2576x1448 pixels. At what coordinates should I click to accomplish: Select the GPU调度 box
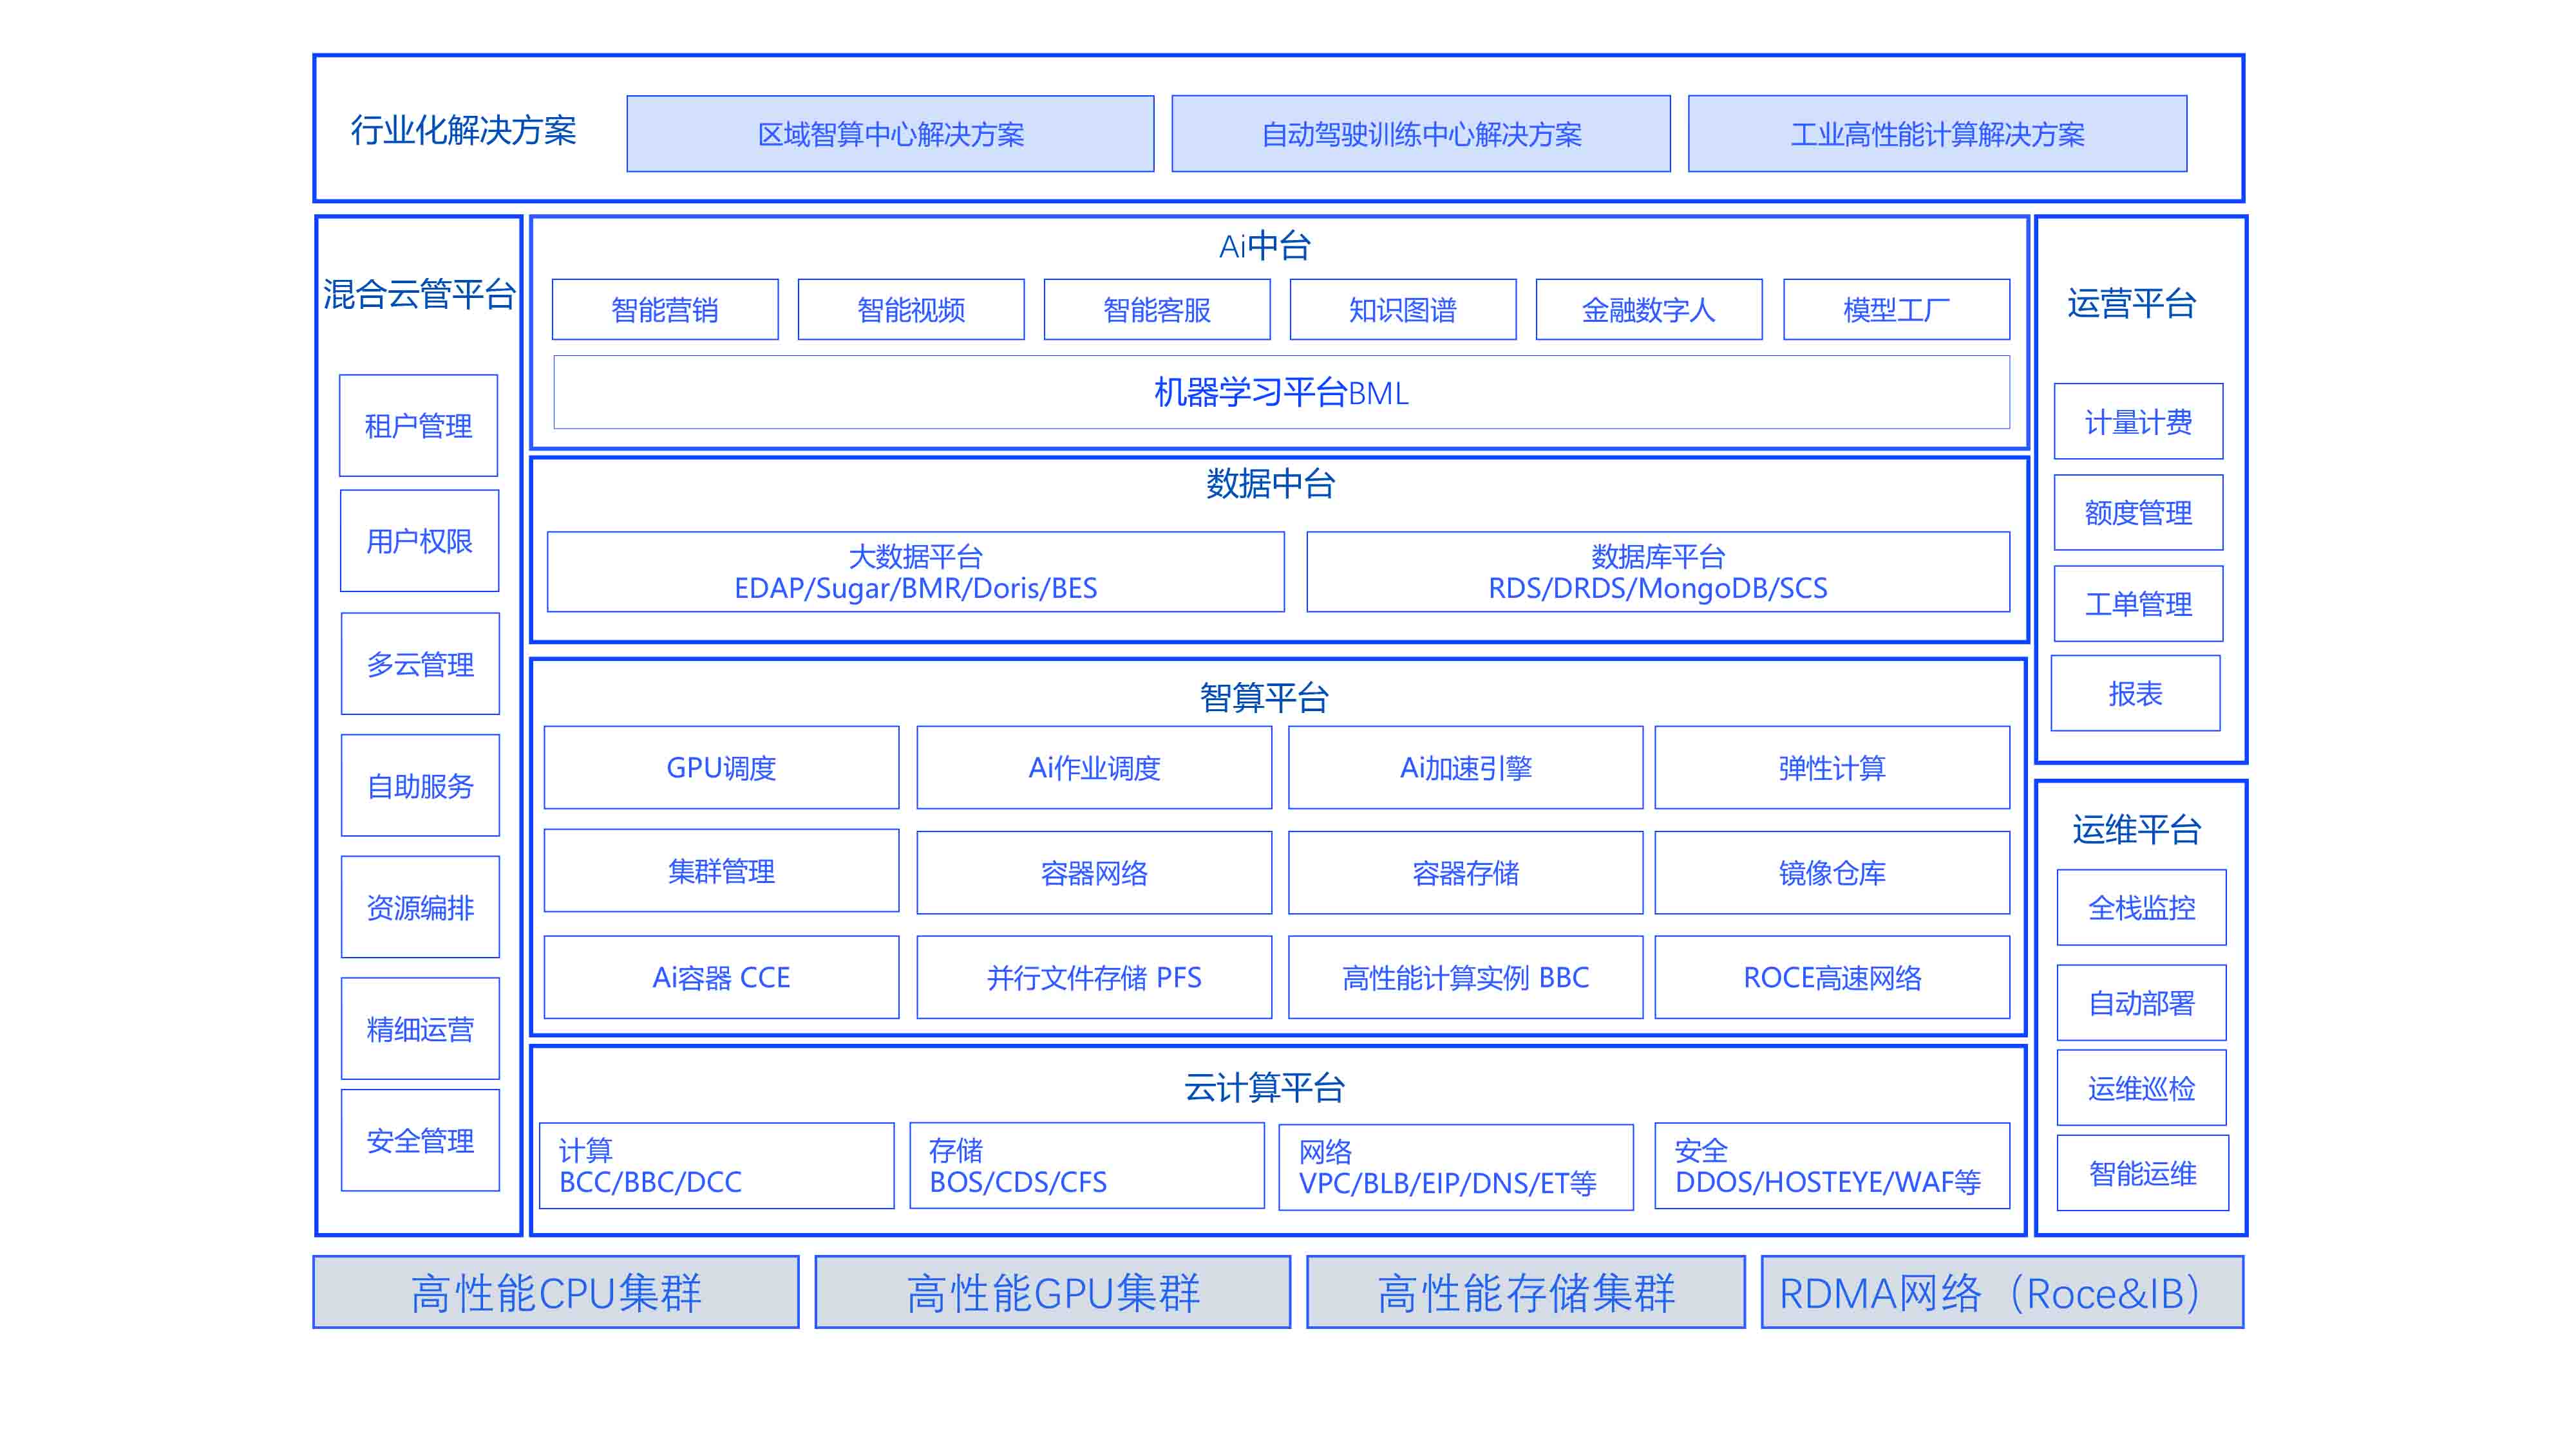[721, 768]
